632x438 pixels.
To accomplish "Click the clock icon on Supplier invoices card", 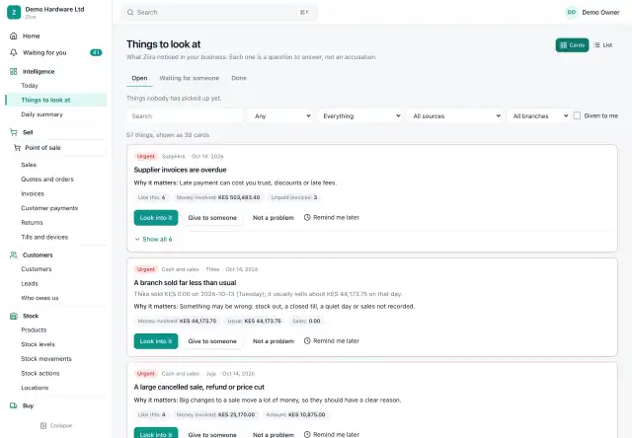I will (307, 217).
